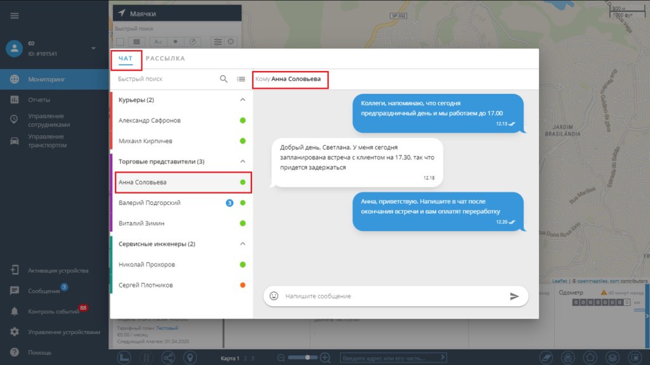Click the location pin icon in the bottom bar
Image resolution: width=650 pixels, height=365 pixels.
pyautogui.click(x=190, y=357)
